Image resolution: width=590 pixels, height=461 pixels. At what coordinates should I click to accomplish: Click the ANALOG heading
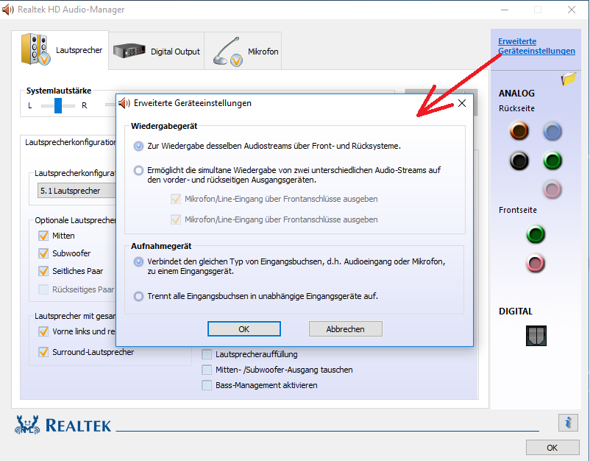(x=516, y=94)
